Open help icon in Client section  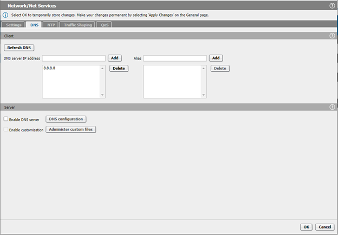click(332, 36)
